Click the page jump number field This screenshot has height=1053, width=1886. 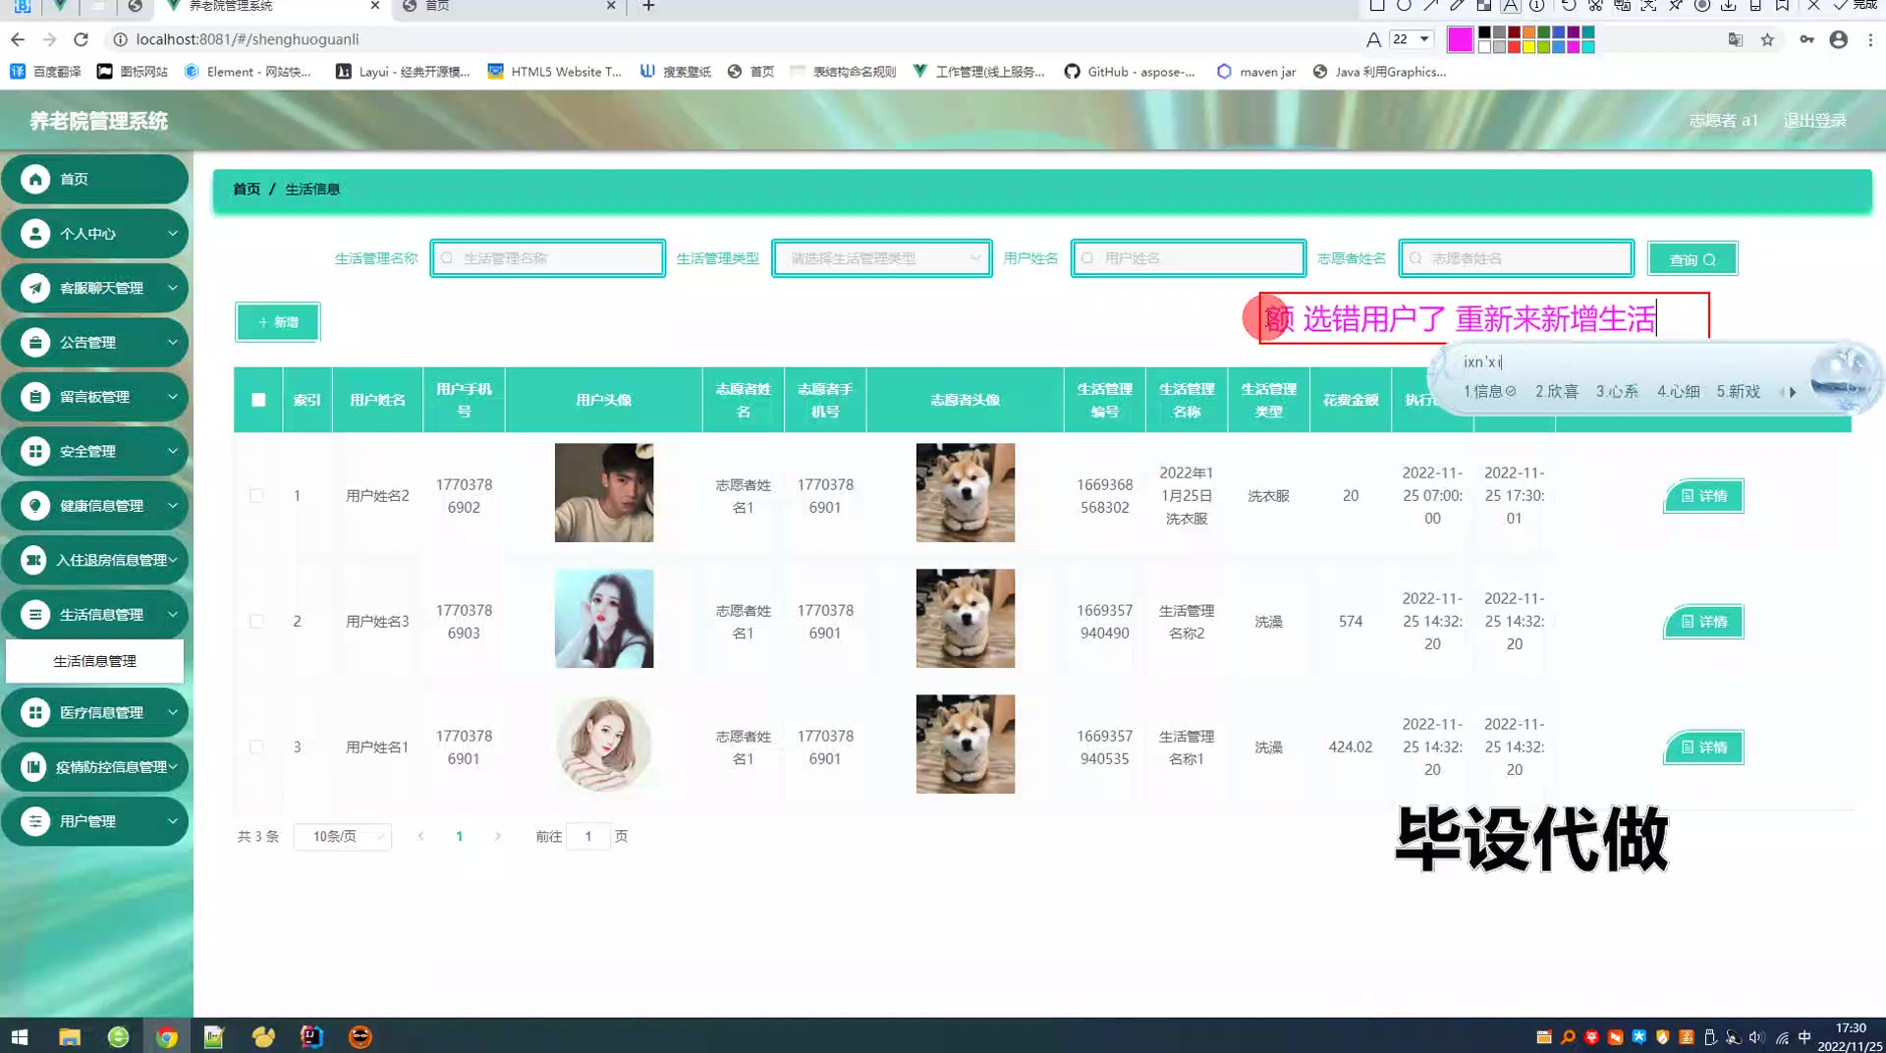(588, 837)
